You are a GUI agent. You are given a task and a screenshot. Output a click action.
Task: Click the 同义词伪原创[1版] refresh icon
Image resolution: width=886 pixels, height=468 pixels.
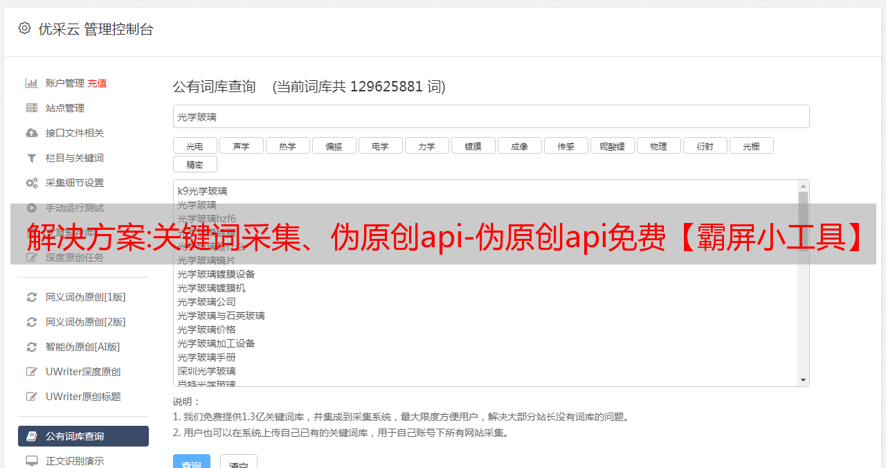pos(32,297)
